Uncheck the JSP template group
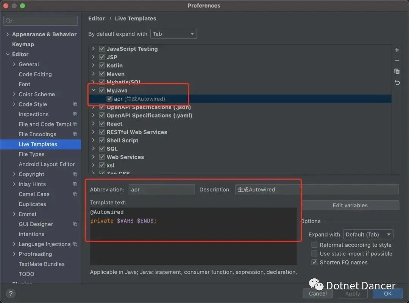409x303 pixels. coord(102,57)
